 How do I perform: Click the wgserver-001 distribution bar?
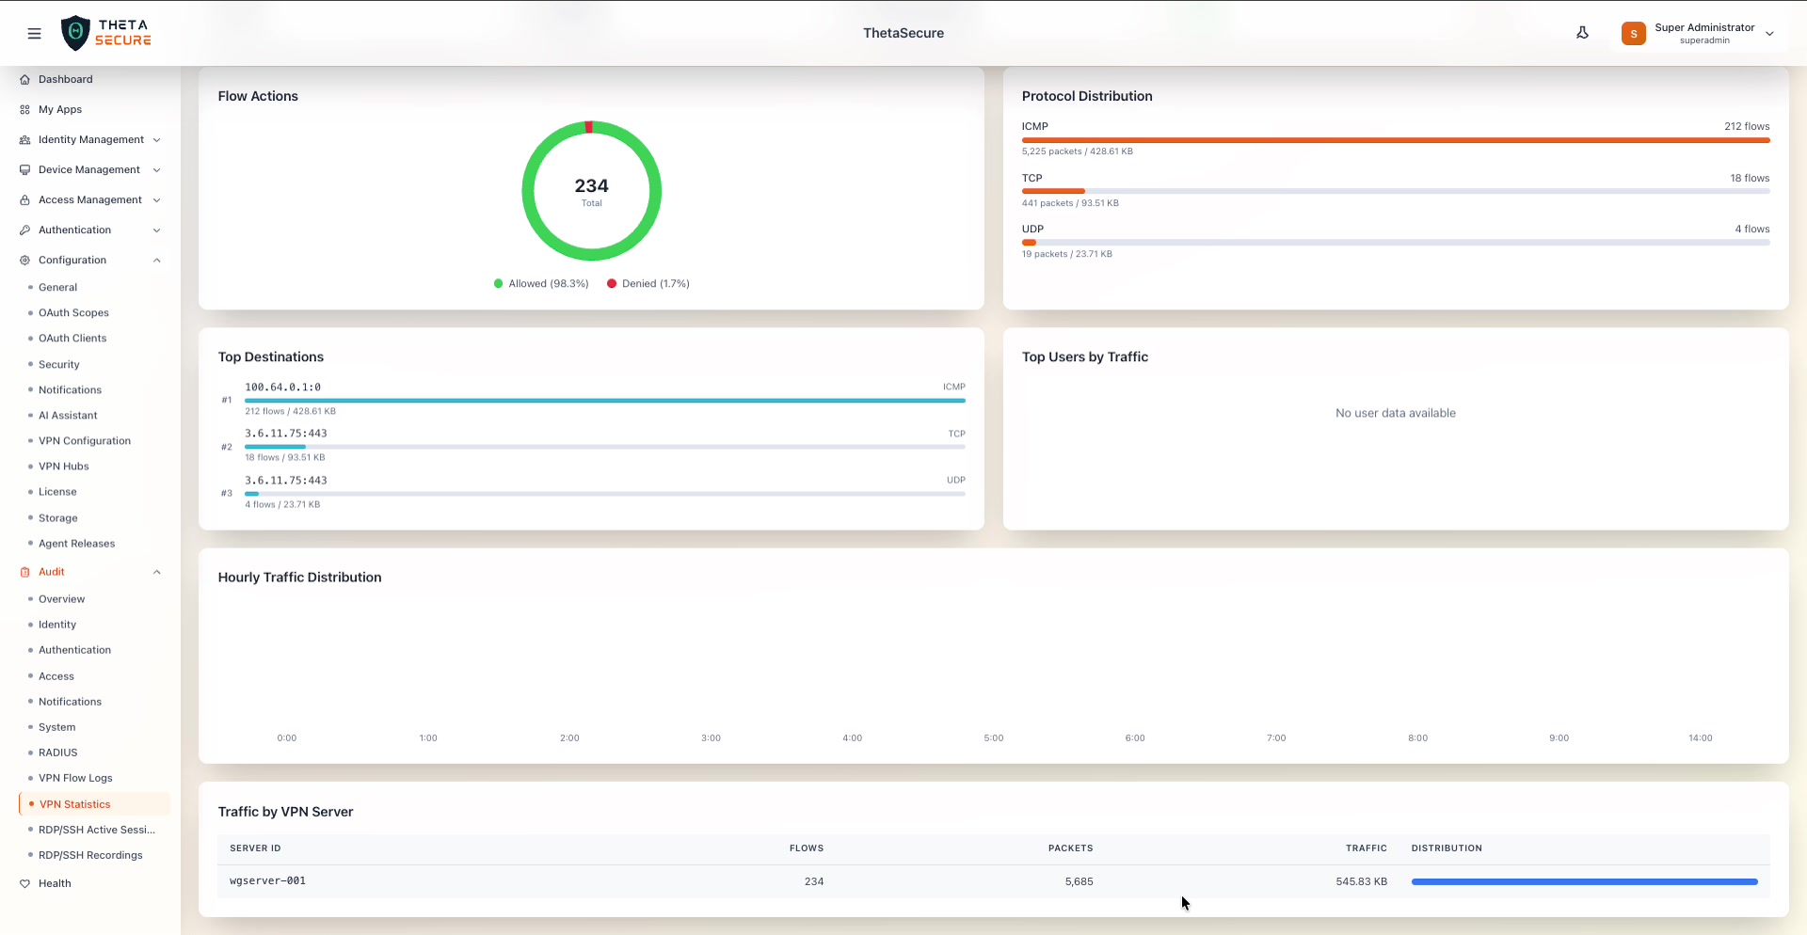[x=1584, y=882]
